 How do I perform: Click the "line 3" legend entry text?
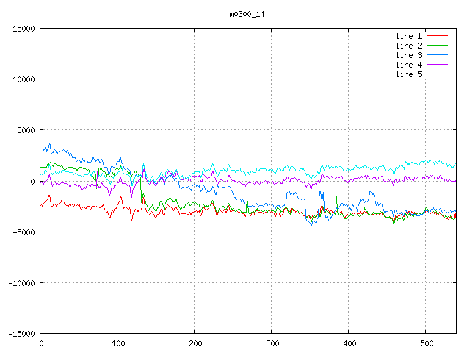[x=408, y=55]
